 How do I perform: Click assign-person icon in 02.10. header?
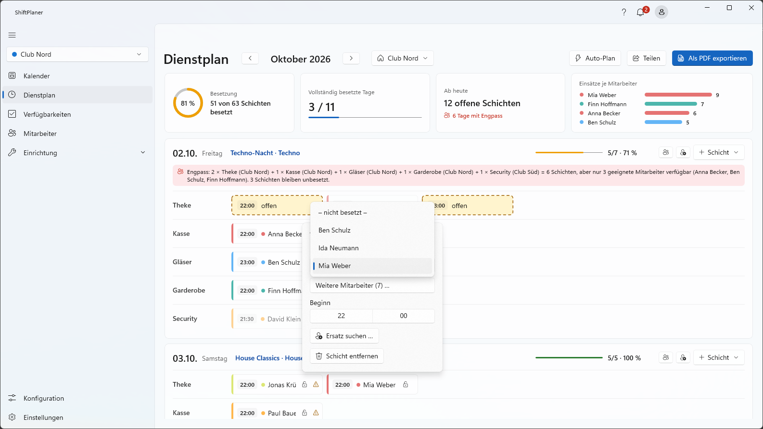coord(683,152)
